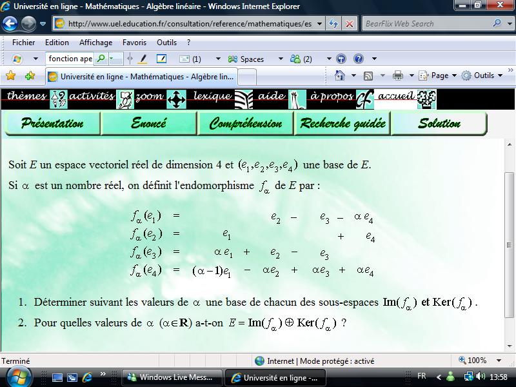Open the Page command menu
The height and width of the screenshot is (387, 516).
[x=438, y=75]
